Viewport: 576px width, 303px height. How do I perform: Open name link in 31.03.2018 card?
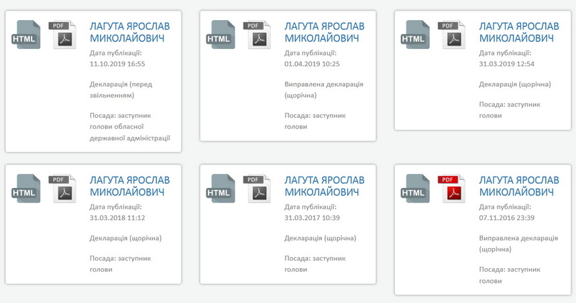[129, 186]
